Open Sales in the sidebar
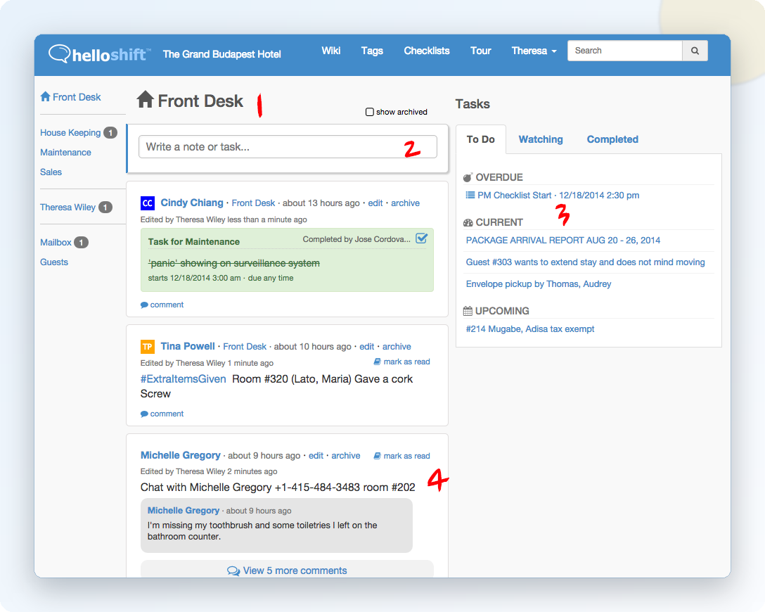This screenshot has width=765, height=612. 51,172
